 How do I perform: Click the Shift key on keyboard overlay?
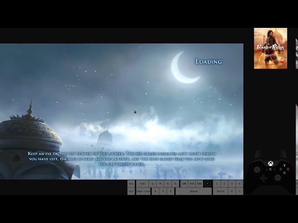pyautogui.click(x=220, y=191)
